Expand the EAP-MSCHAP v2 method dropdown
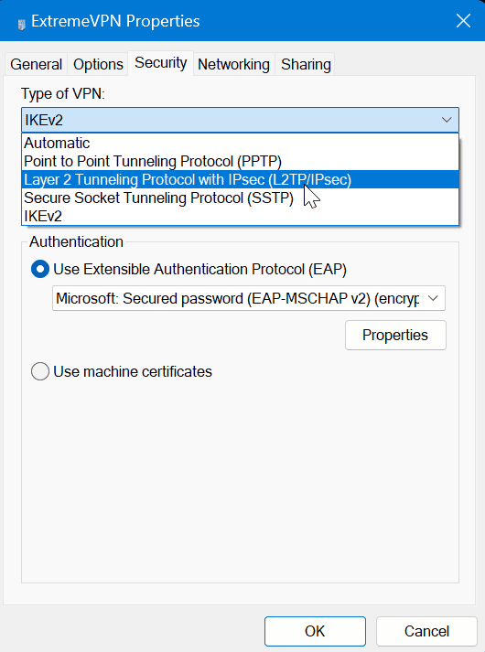This screenshot has width=485, height=652. click(x=249, y=298)
